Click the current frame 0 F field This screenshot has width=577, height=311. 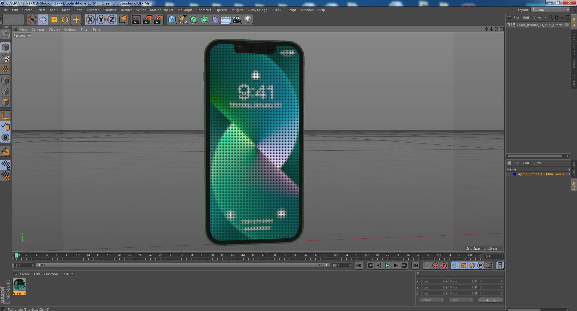pyautogui.click(x=24, y=265)
